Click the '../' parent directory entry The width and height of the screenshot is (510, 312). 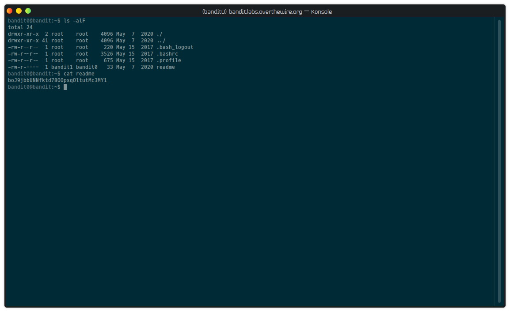pos(161,41)
